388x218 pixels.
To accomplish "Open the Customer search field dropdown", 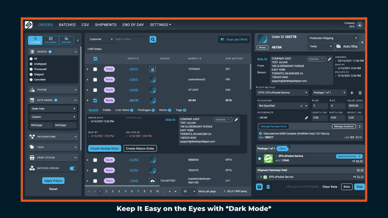I will point(101,39).
